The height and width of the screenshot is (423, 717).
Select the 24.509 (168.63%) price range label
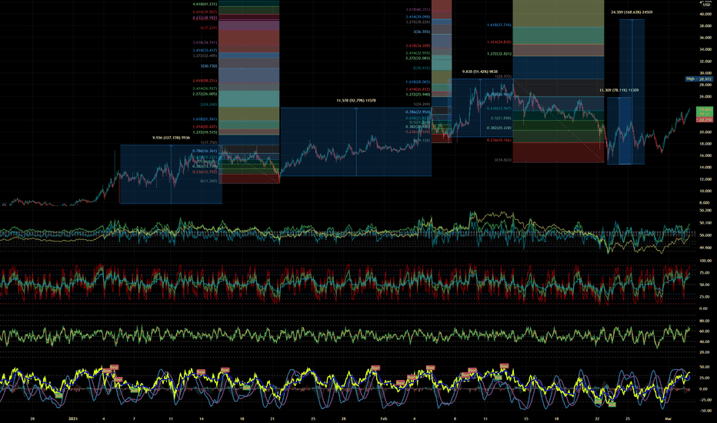(x=632, y=12)
